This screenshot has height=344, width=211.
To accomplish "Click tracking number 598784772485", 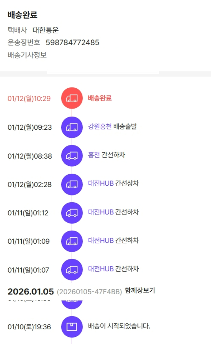I will click(x=72, y=42).
